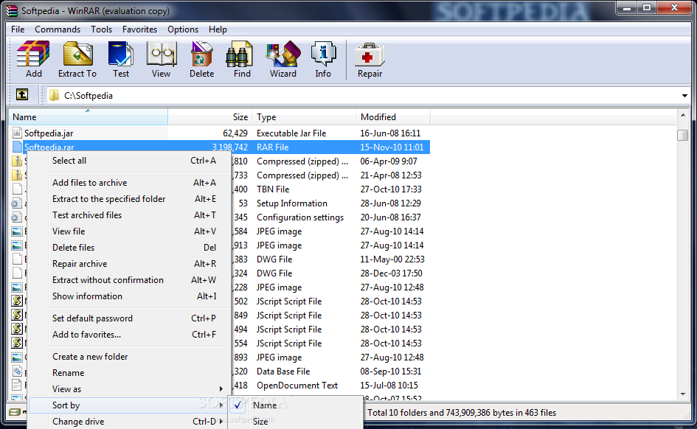Open the File menu
This screenshot has height=429, width=697.
[x=18, y=29]
